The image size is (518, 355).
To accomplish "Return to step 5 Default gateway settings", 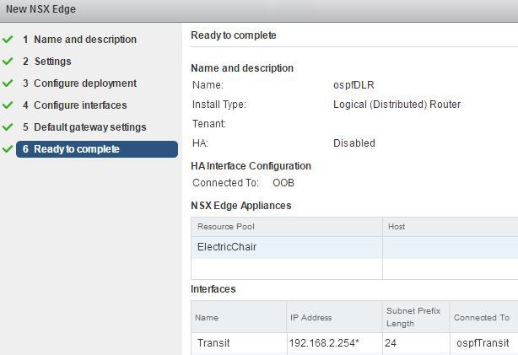I will click(89, 127).
